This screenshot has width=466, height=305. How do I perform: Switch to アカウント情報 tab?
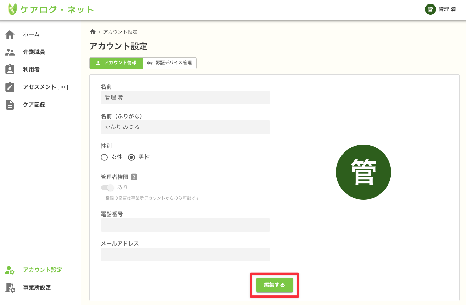tap(116, 63)
